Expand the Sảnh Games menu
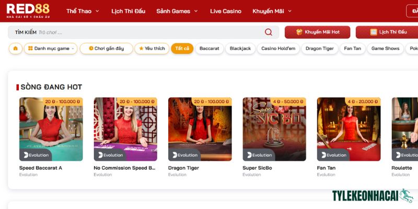The width and height of the screenshot is (418, 209). point(177,11)
